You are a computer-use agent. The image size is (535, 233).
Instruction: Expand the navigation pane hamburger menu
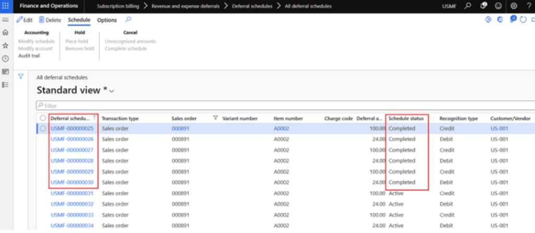[x=6, y=20]
